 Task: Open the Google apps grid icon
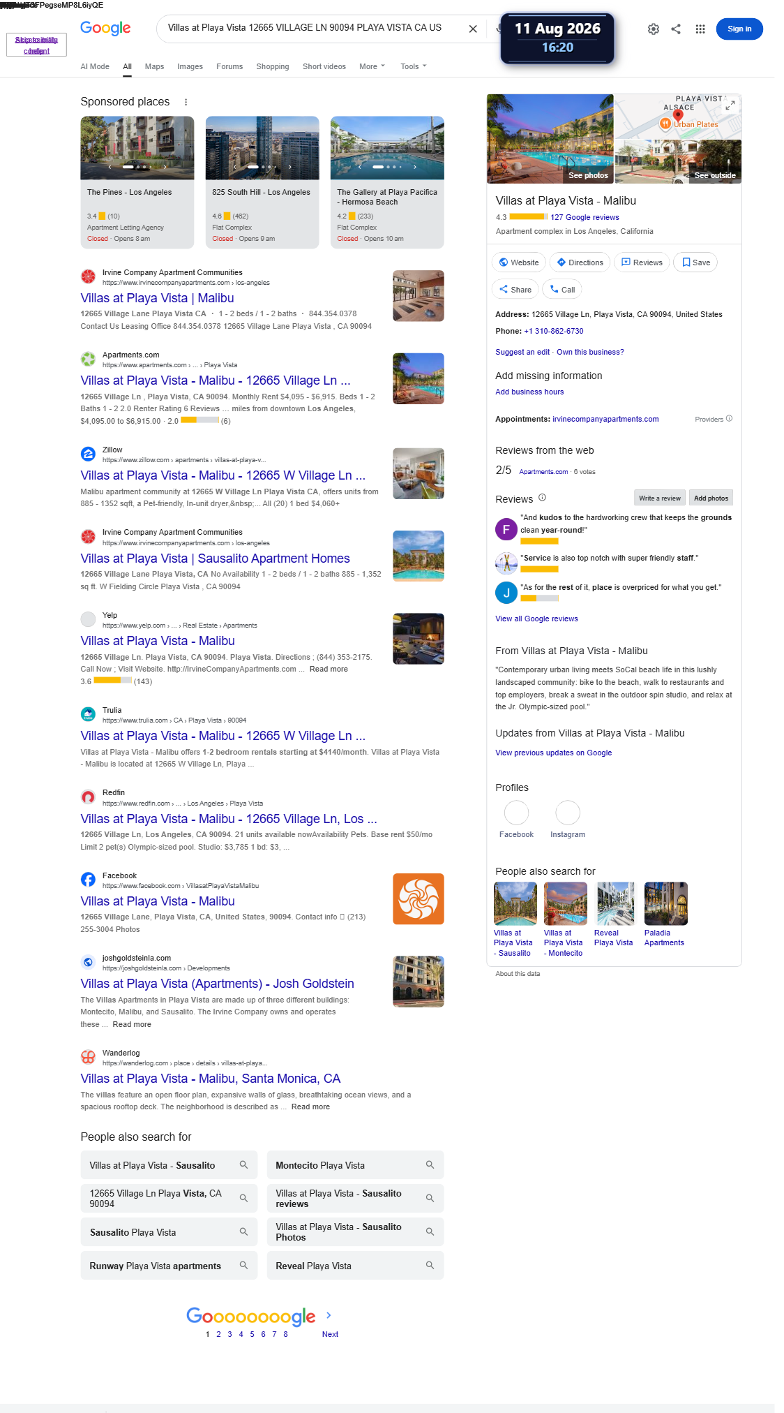click(x=700, y=29)
